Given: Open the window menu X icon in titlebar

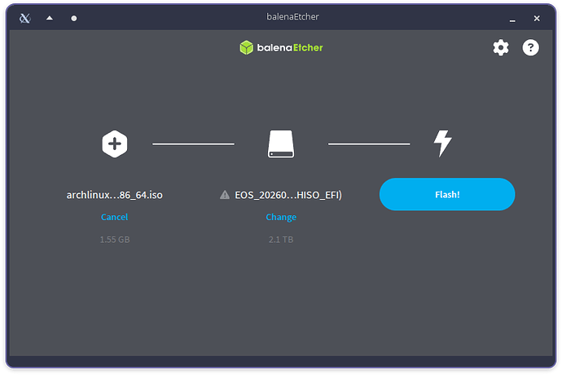Looking at the screenshot, I should point(24,18).
